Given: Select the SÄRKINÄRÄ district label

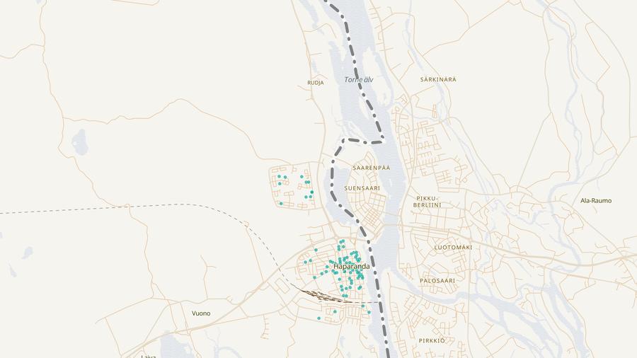Looking at the screenshot, I should tap(437, 80).
